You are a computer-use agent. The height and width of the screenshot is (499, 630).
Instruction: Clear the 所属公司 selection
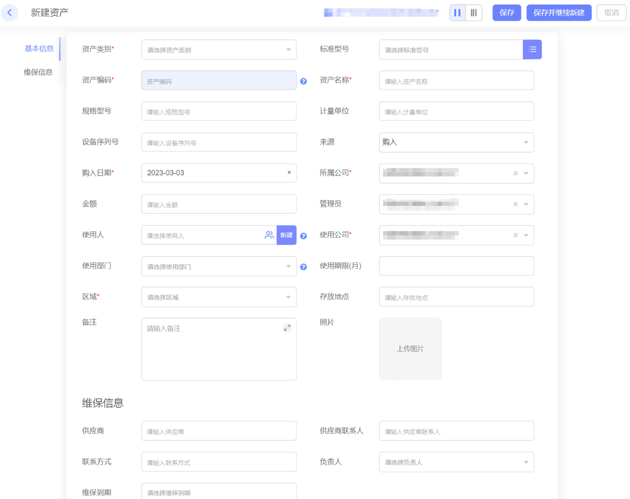(x=515, y=173)
